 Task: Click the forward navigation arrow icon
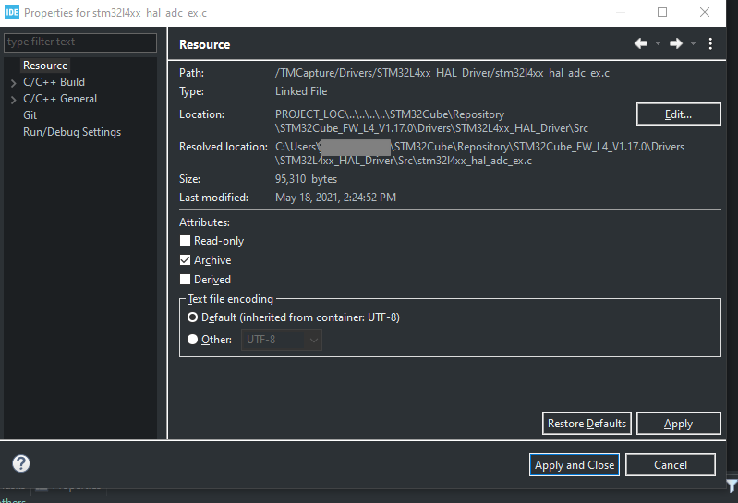(676, 43)
